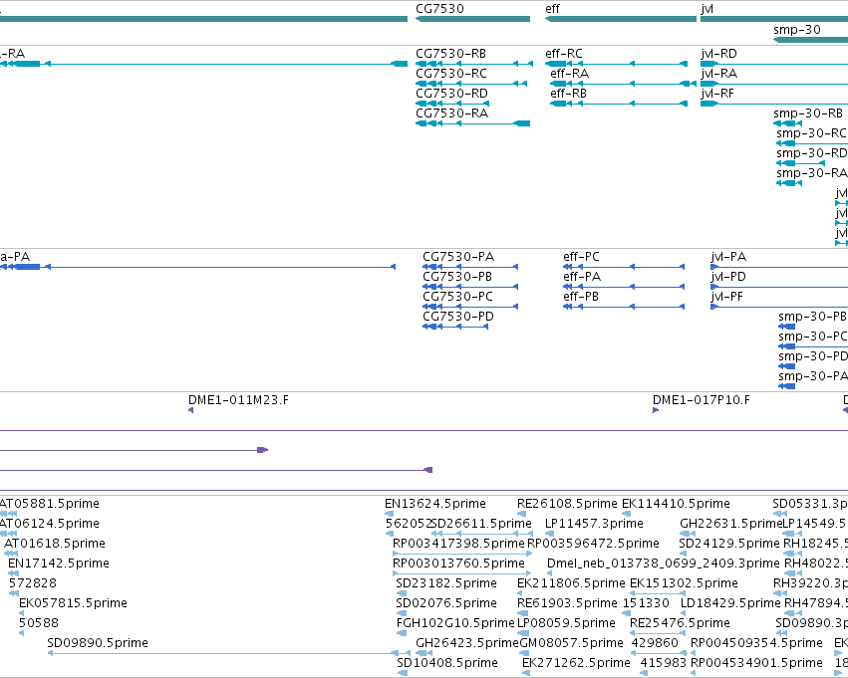Select smp-30-RB transcript

pyautogui.click(x=787, y=123)
